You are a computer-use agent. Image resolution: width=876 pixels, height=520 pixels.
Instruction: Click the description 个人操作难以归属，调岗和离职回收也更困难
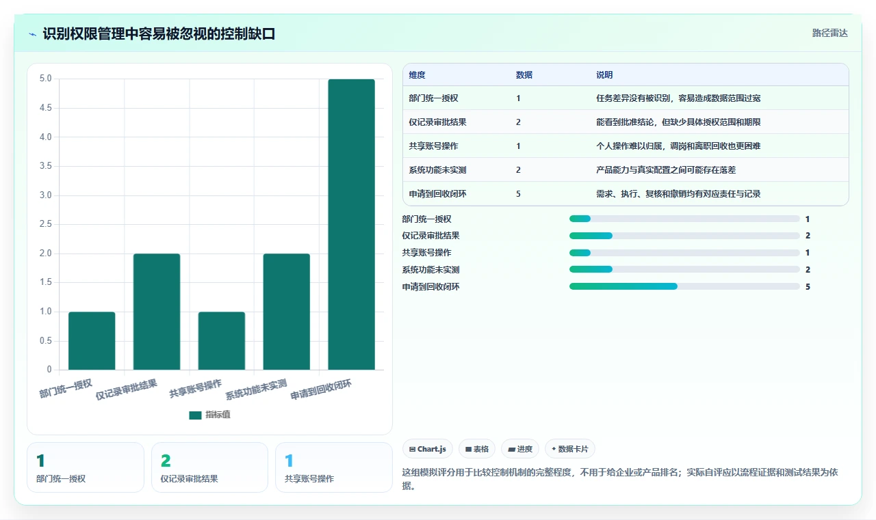point(678,146)
